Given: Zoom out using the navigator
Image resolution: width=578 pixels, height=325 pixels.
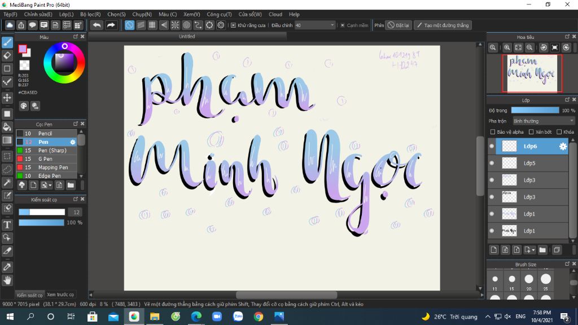Looking at the screenshot, I should pyautogui.click(x=529, y=47).
